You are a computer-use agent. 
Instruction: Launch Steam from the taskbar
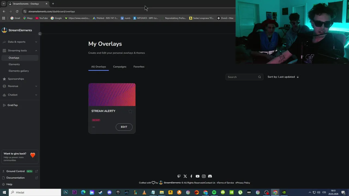click(x=101, y=192)
